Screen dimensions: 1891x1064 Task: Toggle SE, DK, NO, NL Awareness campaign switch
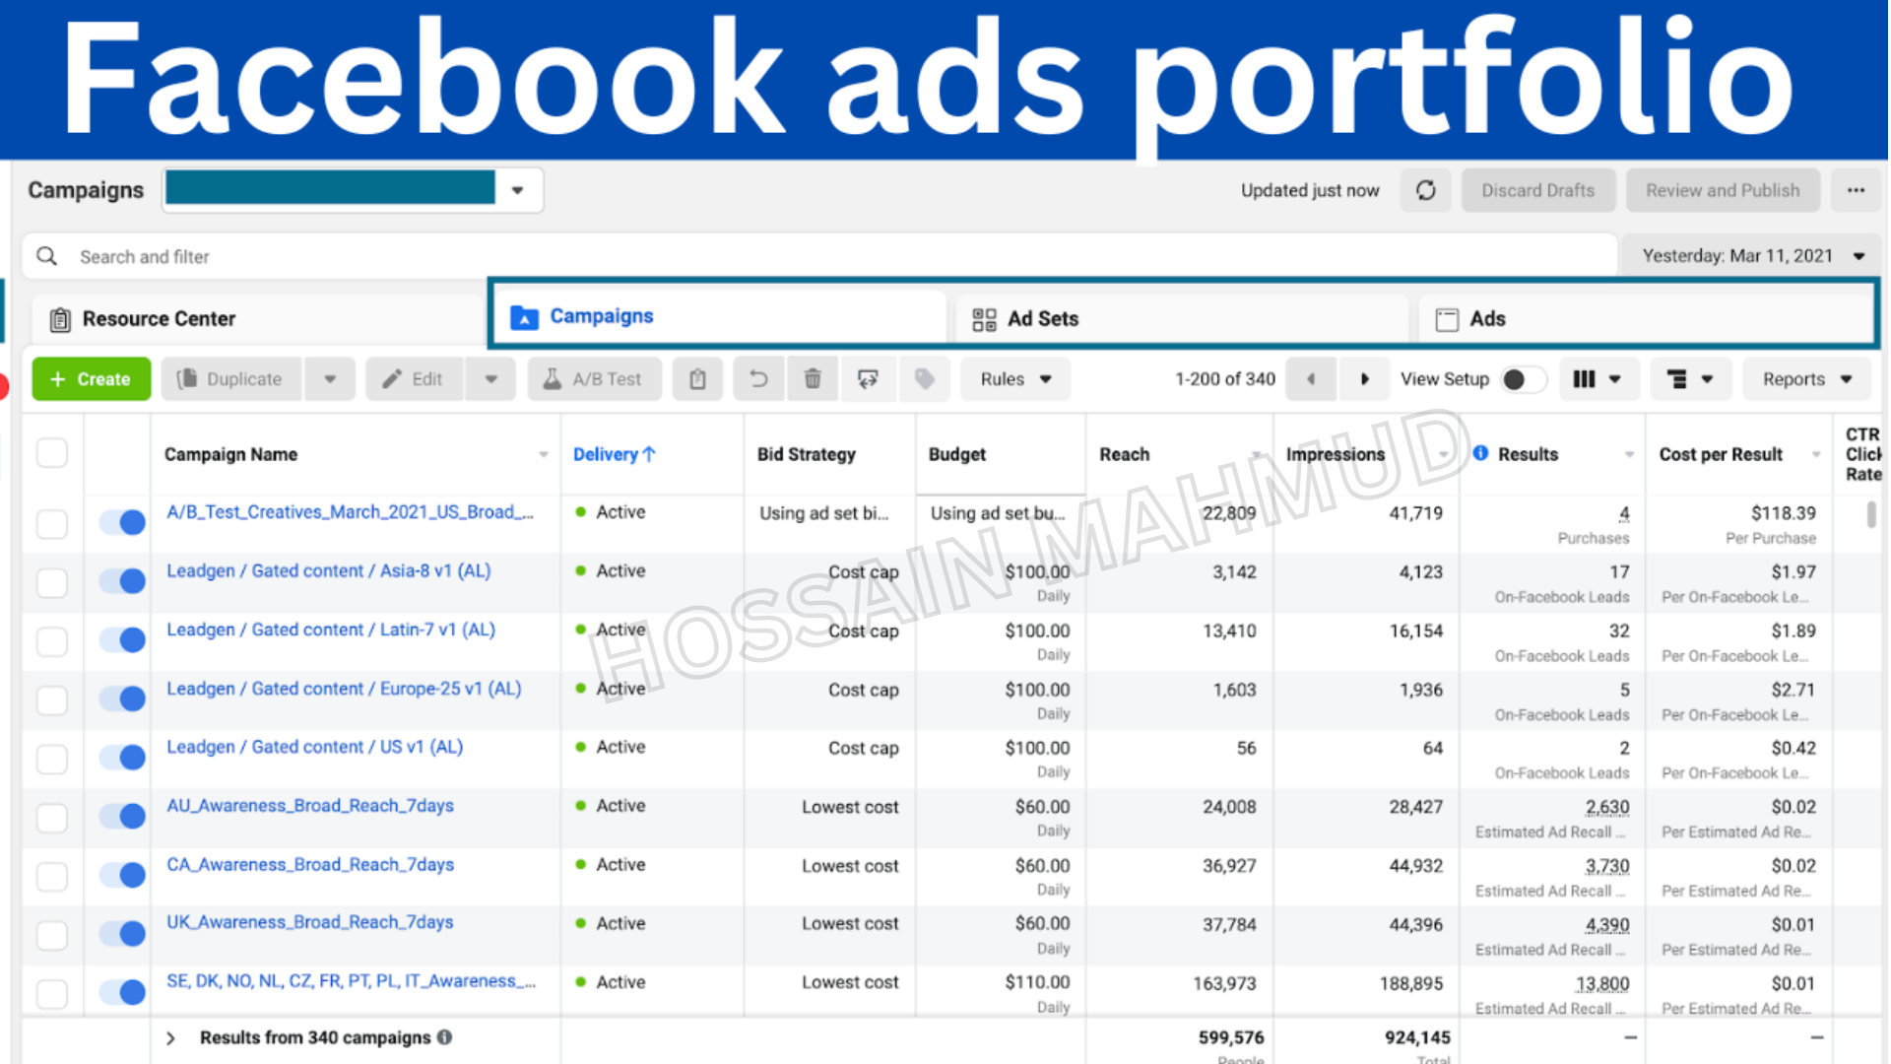(x=122, y=992)
